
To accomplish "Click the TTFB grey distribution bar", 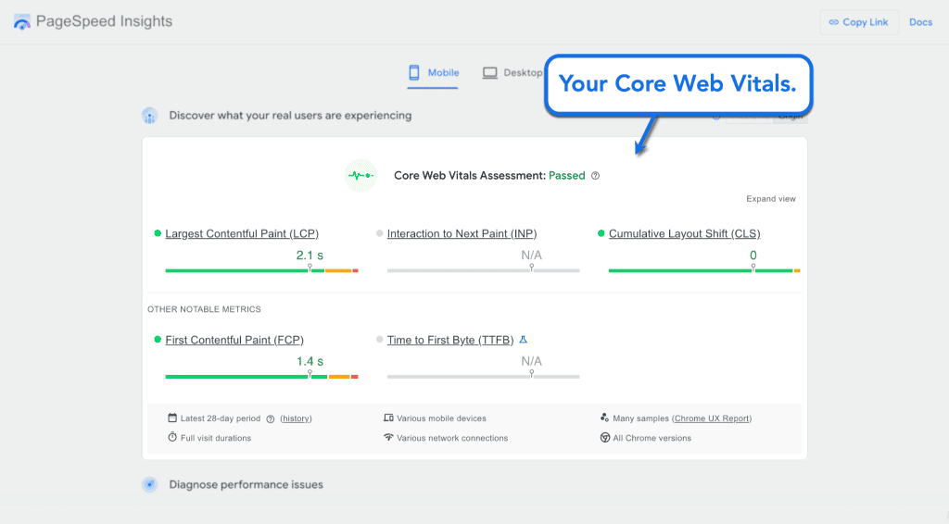I will coord(483,377).
